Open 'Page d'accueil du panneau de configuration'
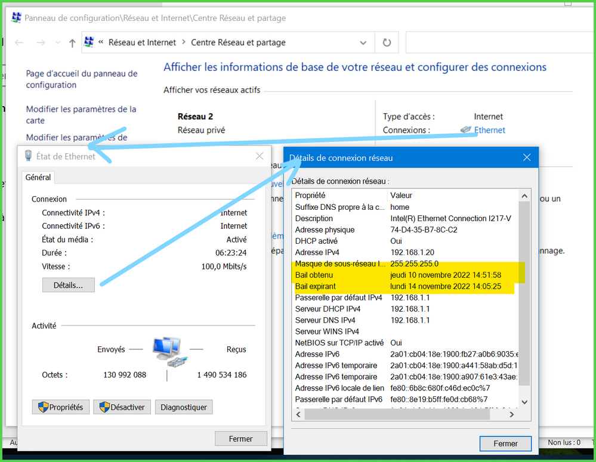596x462 pixels. click(x=82, y=79)
